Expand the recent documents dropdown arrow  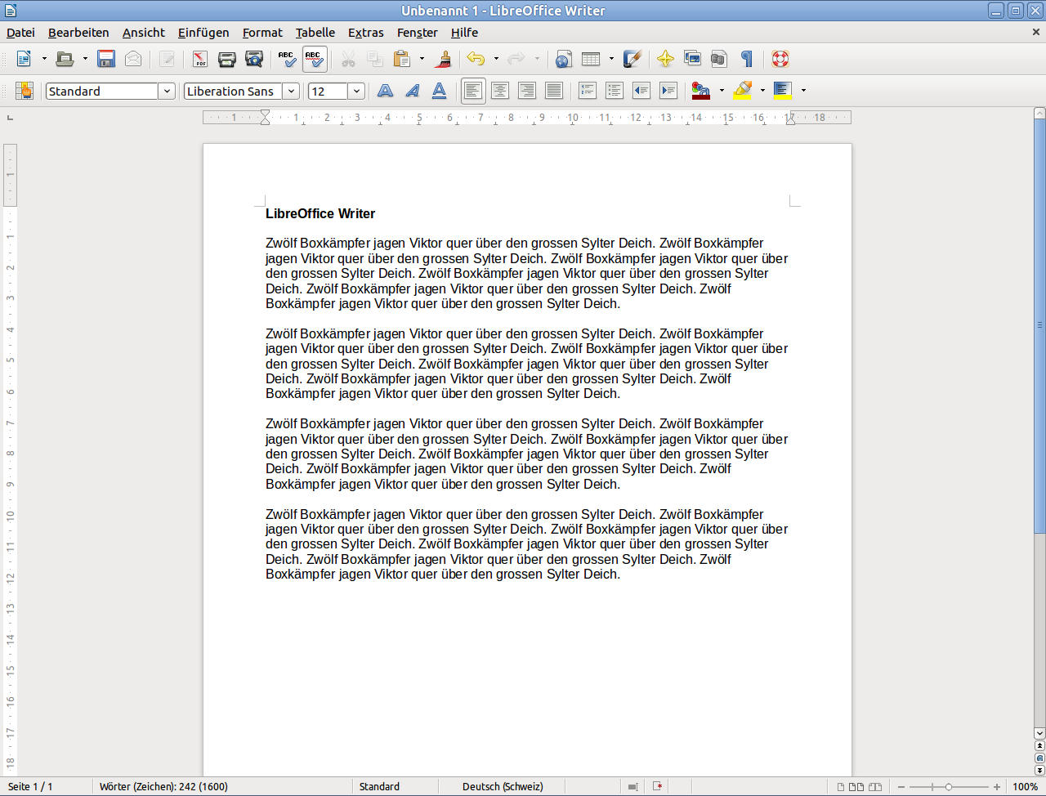pos(85,59)
